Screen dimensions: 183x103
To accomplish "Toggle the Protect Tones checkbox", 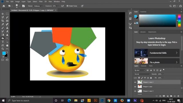I will 67,6.
